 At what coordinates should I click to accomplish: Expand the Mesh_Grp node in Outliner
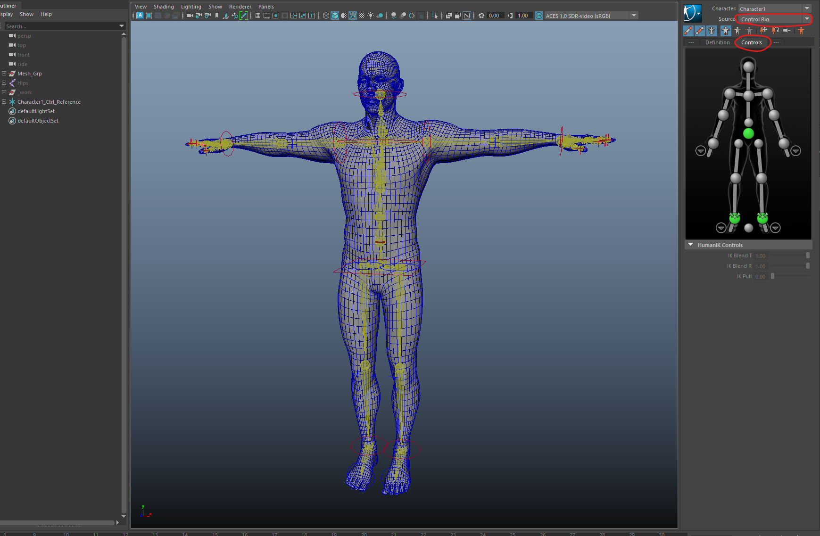pyautogui.click(x=4, y=74)
